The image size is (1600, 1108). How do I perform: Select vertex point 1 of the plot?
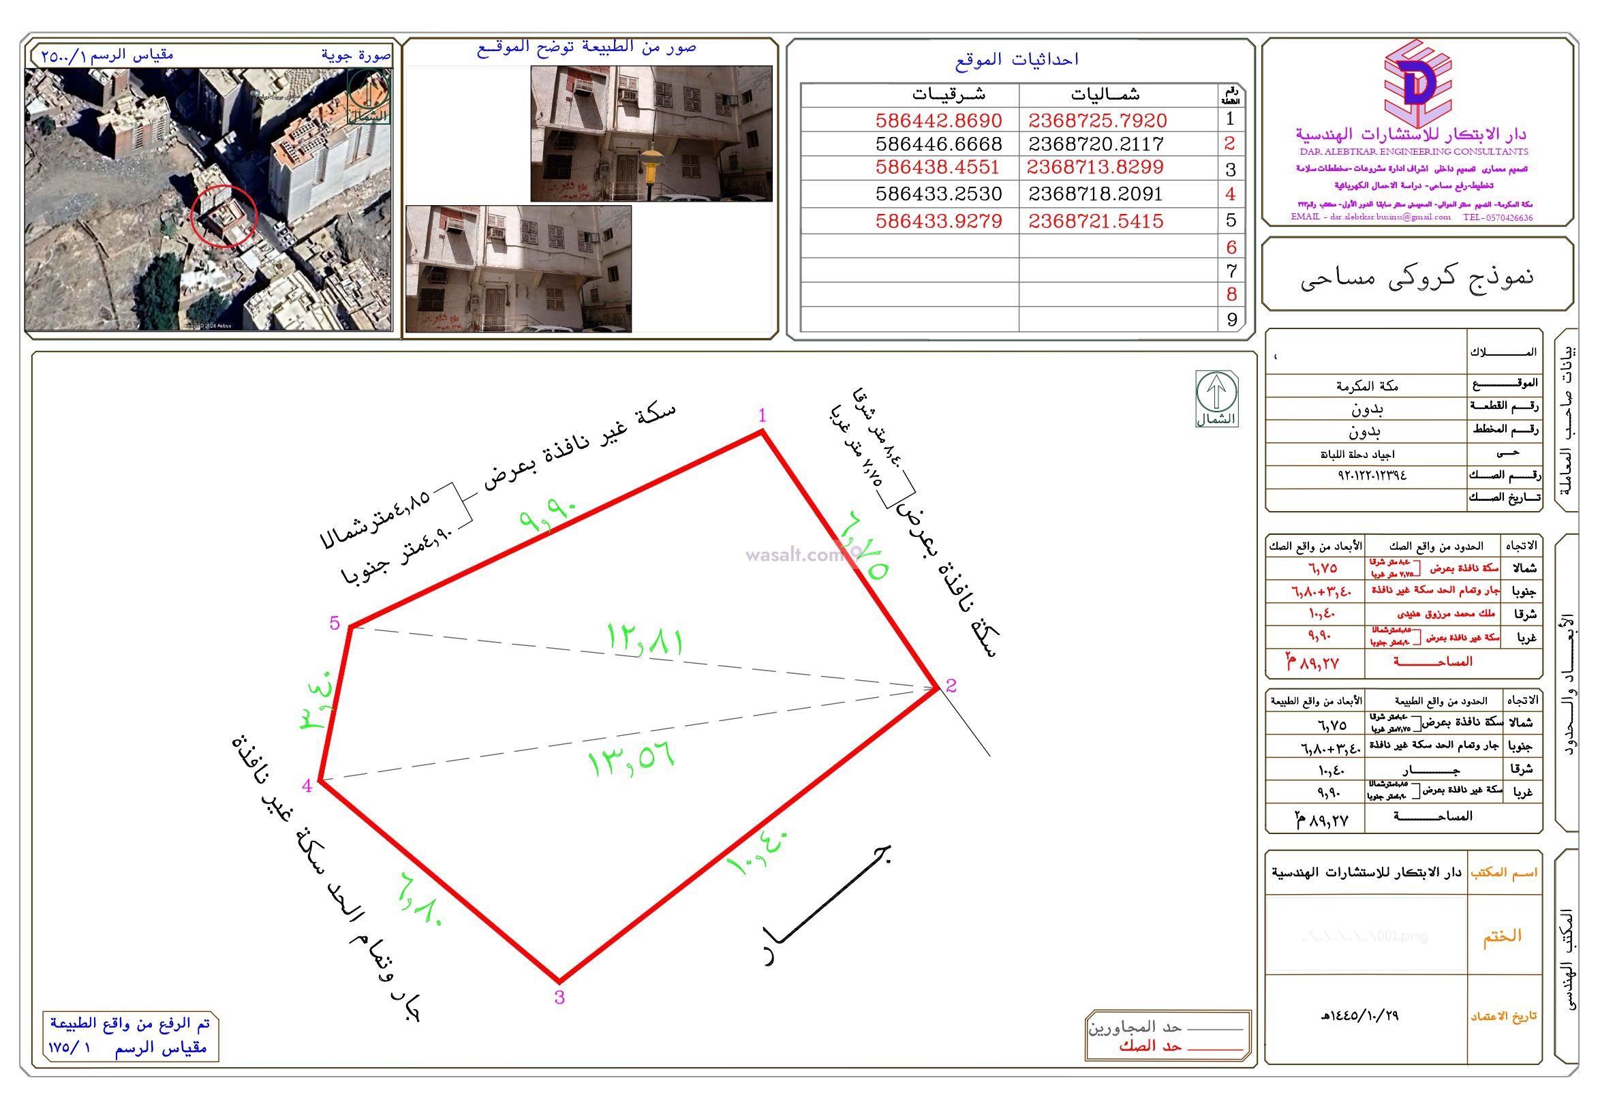762,431
